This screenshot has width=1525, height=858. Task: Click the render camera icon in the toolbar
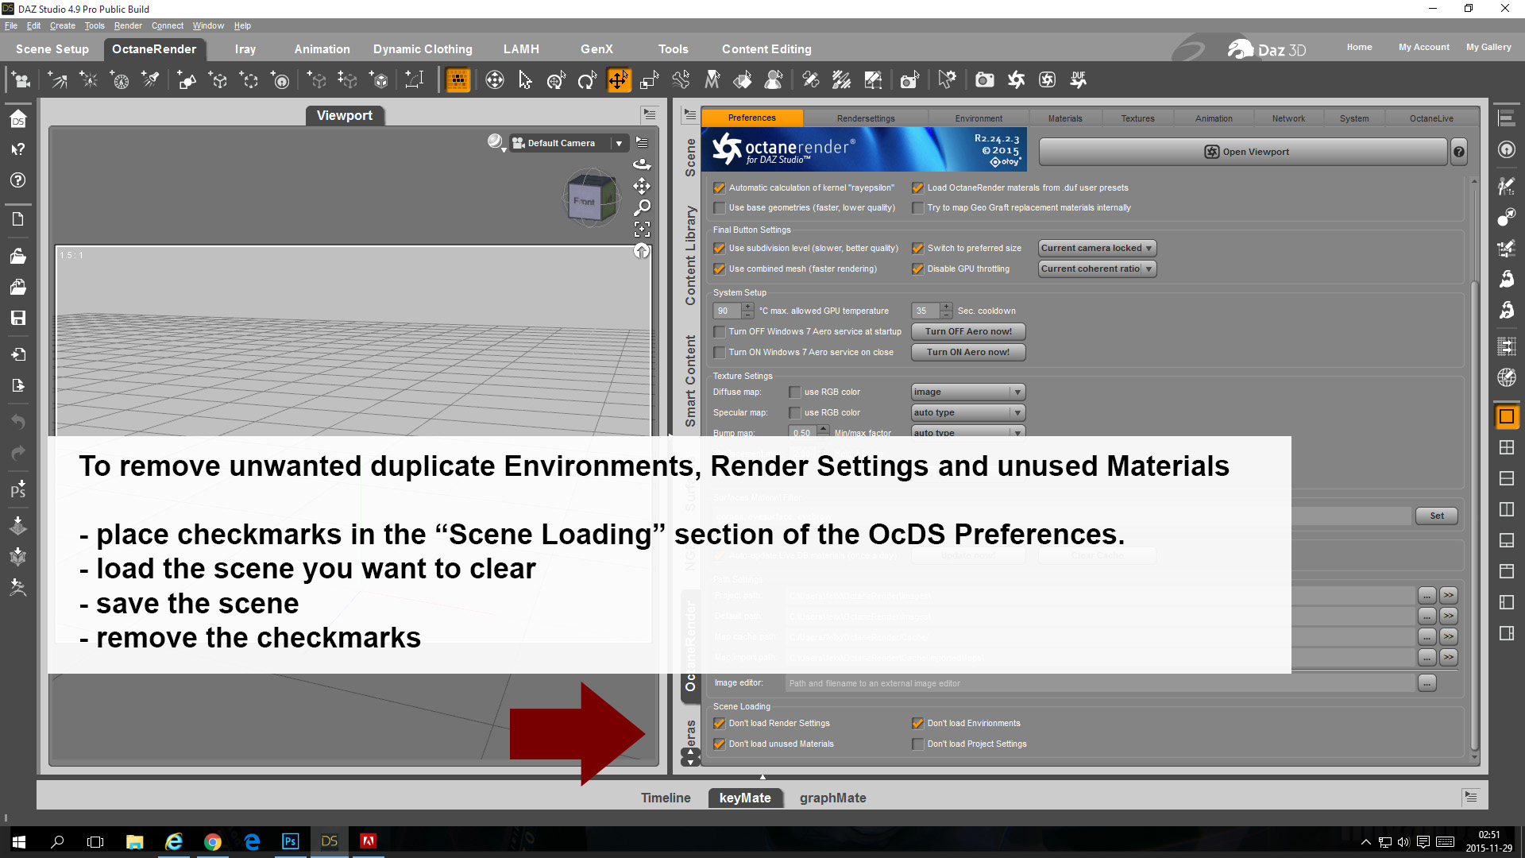coord(985,80)
